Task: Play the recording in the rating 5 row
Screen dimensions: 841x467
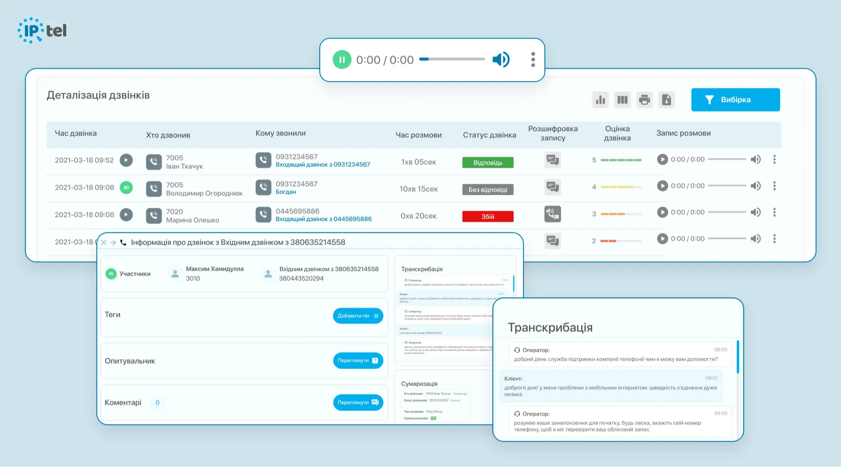Action: (x=662, y=159)
